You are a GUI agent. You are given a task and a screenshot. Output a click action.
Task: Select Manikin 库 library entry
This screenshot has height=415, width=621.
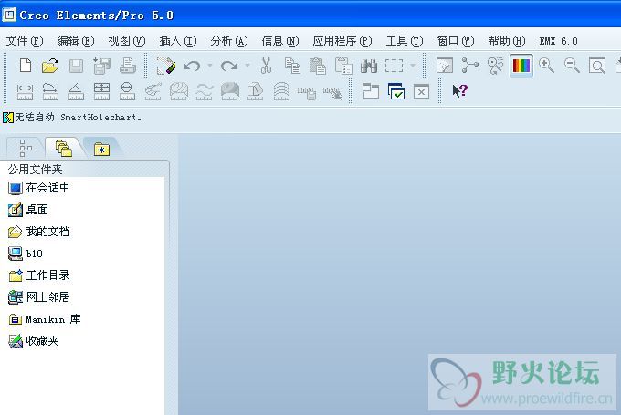click(45, 319)
